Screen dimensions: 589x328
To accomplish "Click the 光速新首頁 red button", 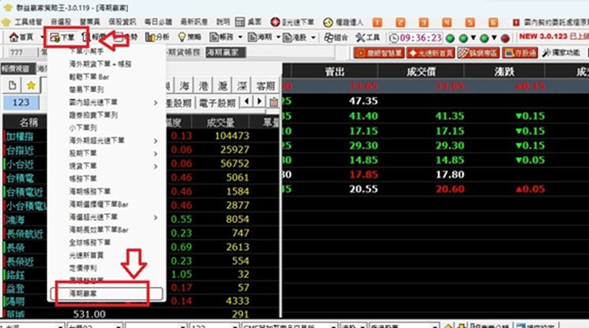I will [x=430, y=53].
